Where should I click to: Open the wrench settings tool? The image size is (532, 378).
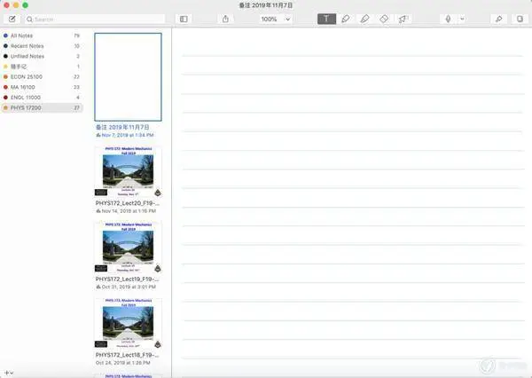coord(498,19)
